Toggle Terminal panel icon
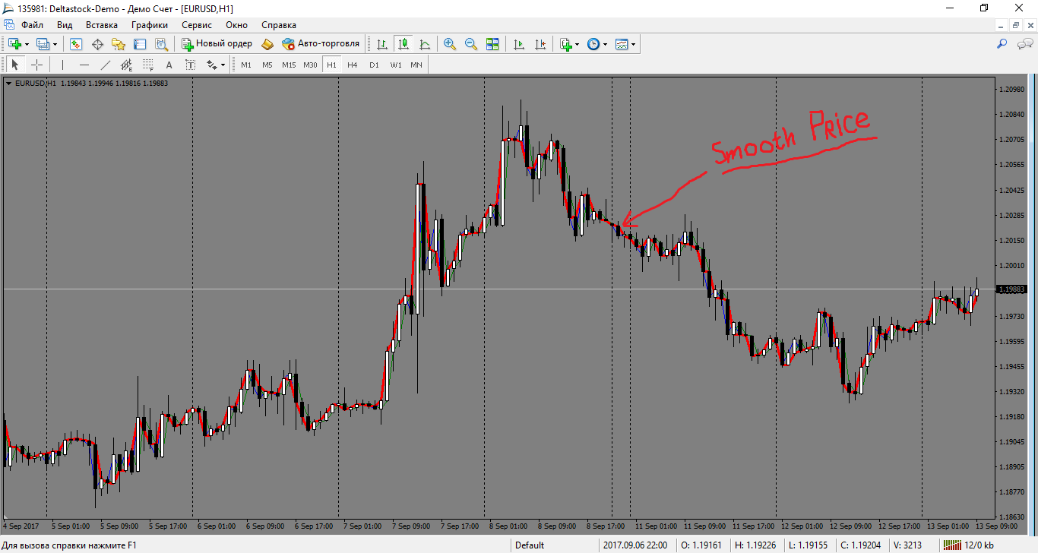The height and width of the screenshot is (553, 1038). 140,44
